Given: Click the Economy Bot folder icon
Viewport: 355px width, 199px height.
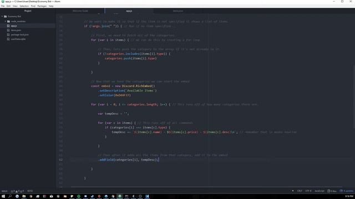Looking at the screenshot, I should (6, 17).
